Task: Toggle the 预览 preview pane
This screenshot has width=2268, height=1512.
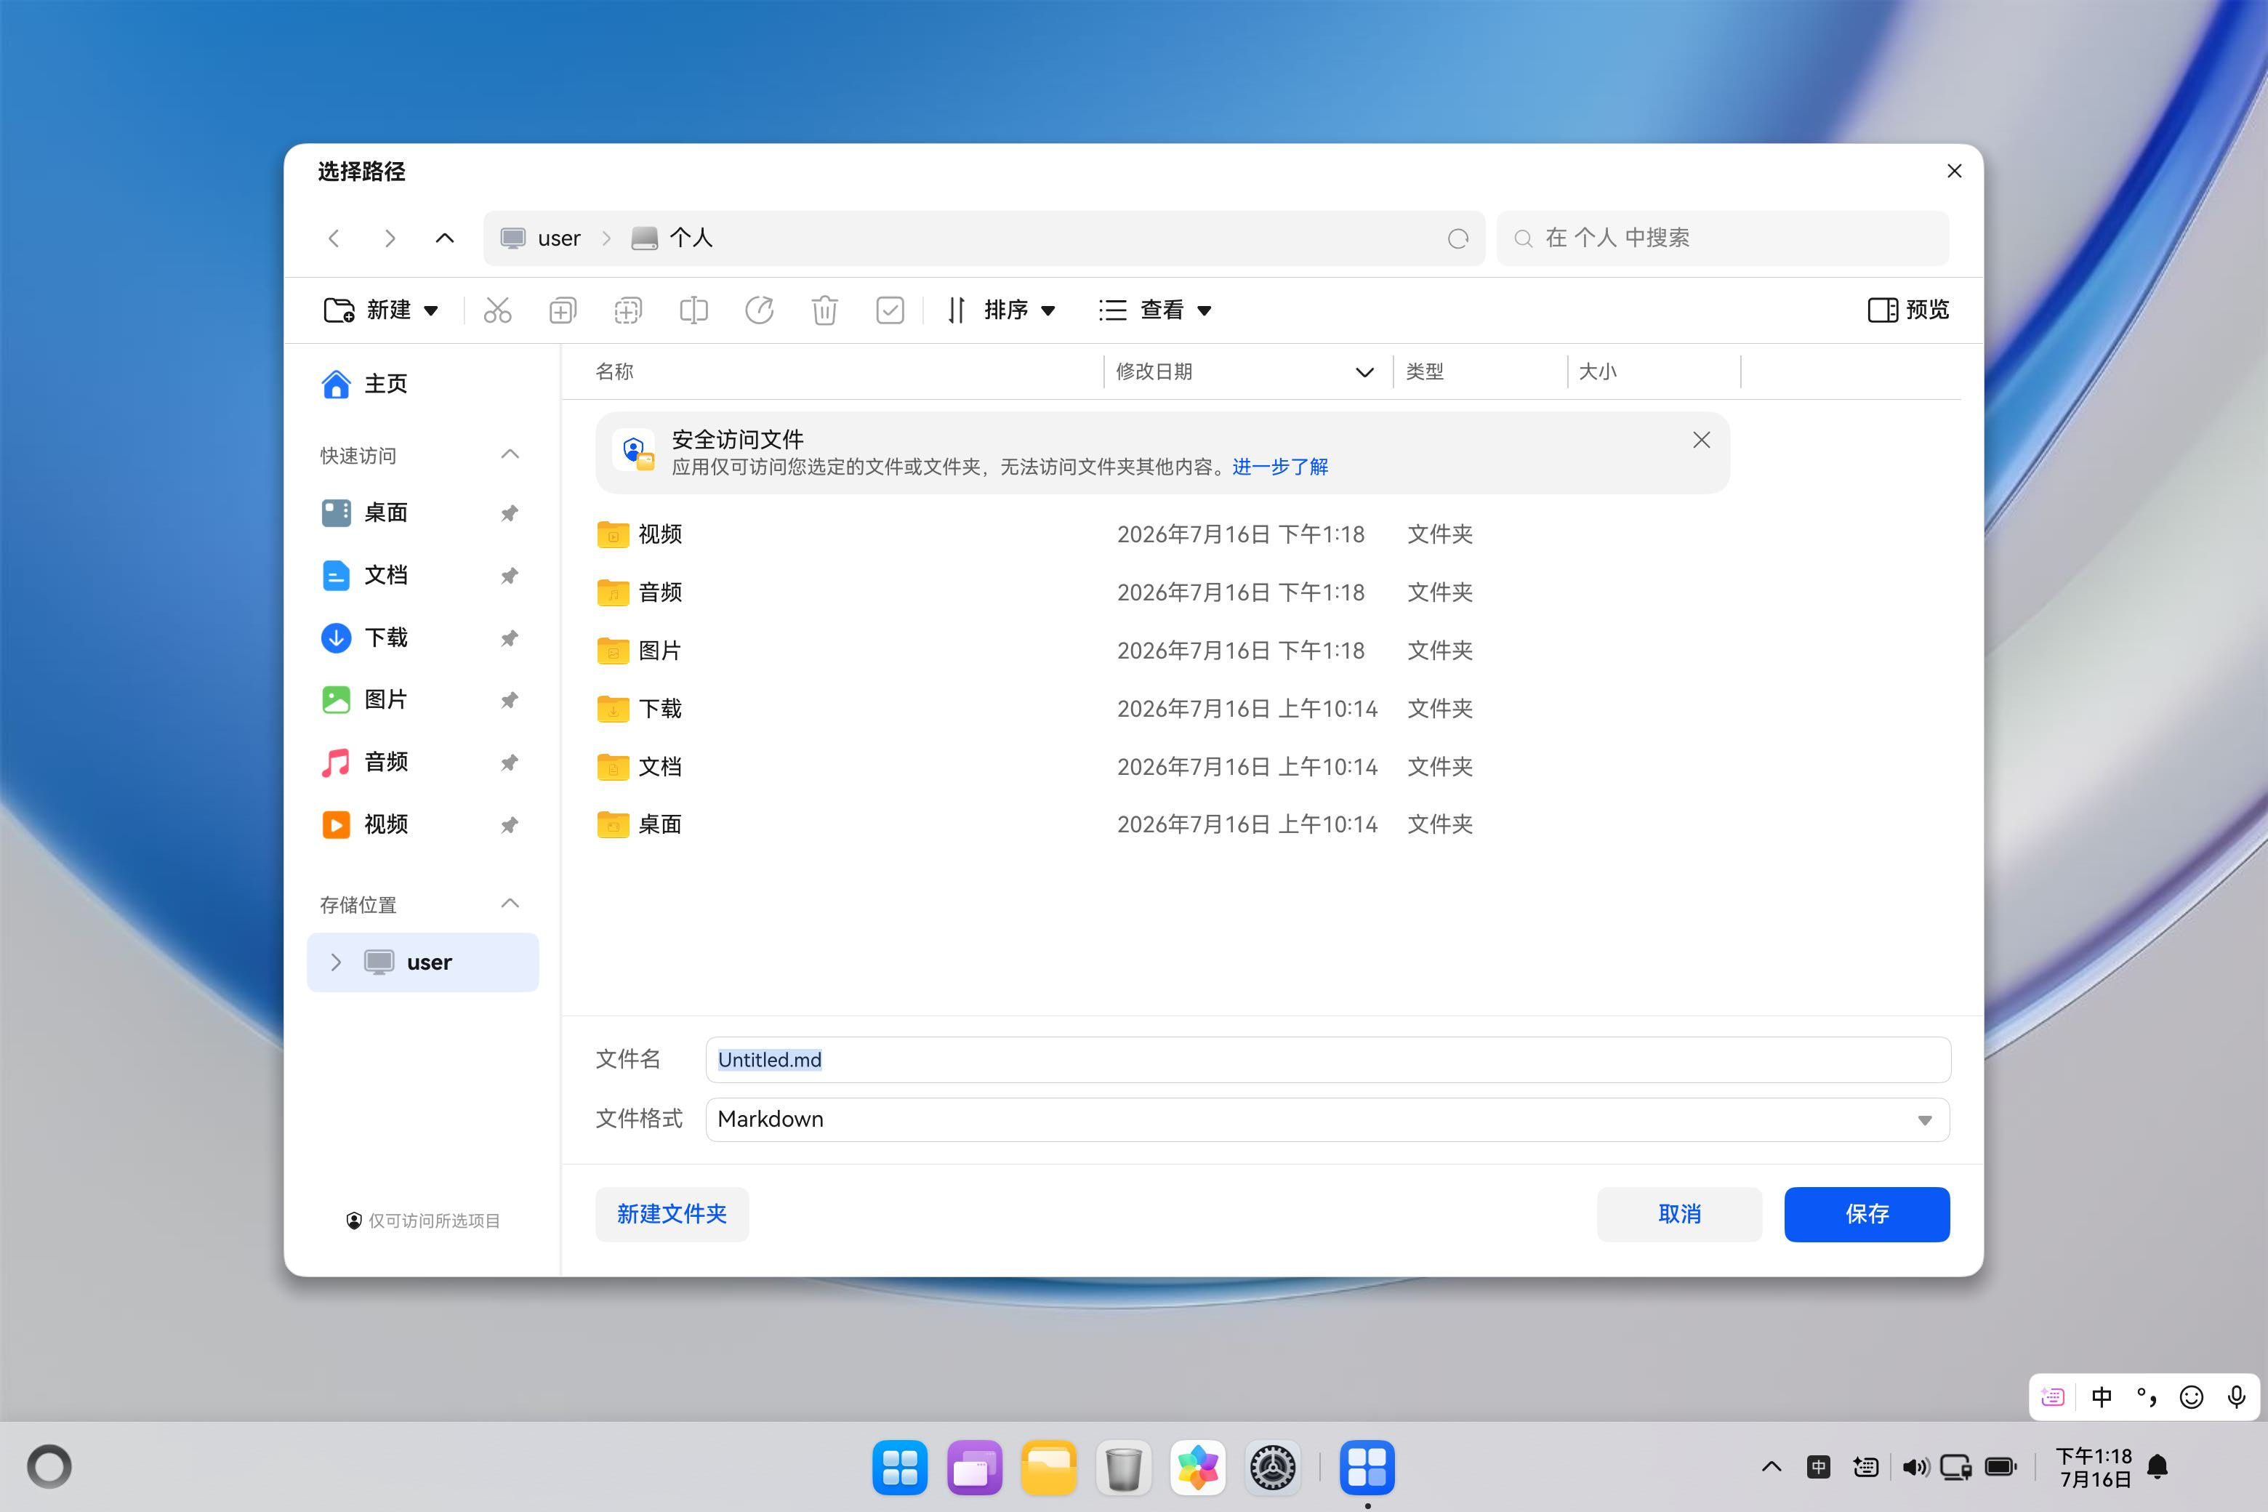Action: pyautogui.click(x=1908, y=310)
